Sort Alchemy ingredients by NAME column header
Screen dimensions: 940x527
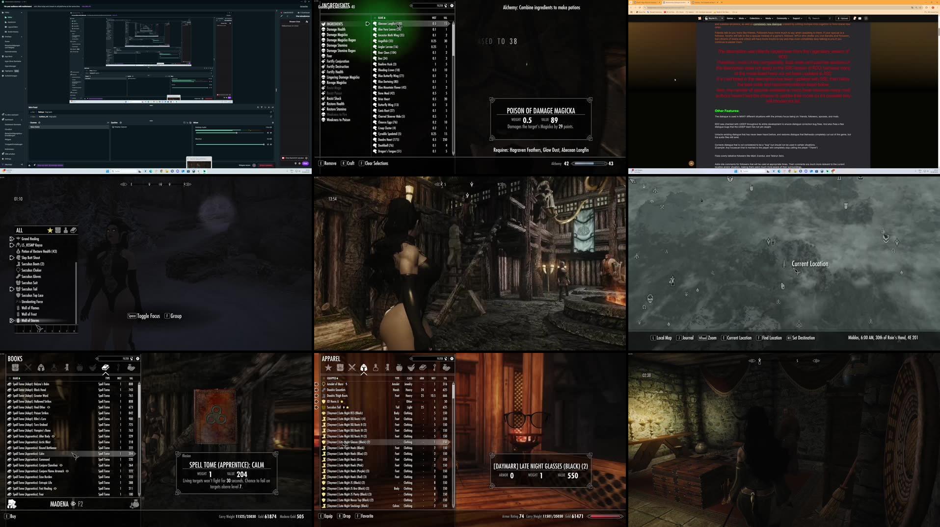[382, 18]
